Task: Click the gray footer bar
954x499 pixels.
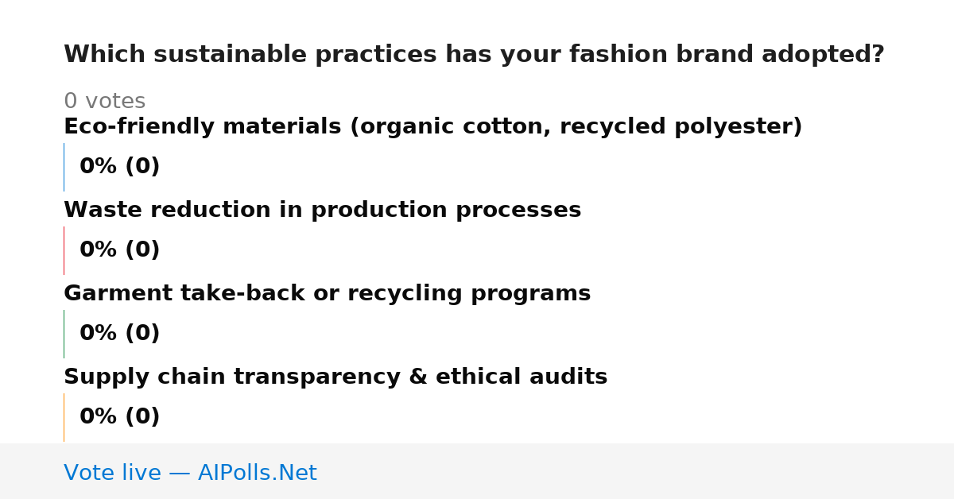Action: pos(477,471)
